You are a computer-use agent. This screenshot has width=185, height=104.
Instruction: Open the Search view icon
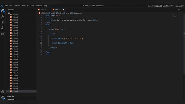3,16
